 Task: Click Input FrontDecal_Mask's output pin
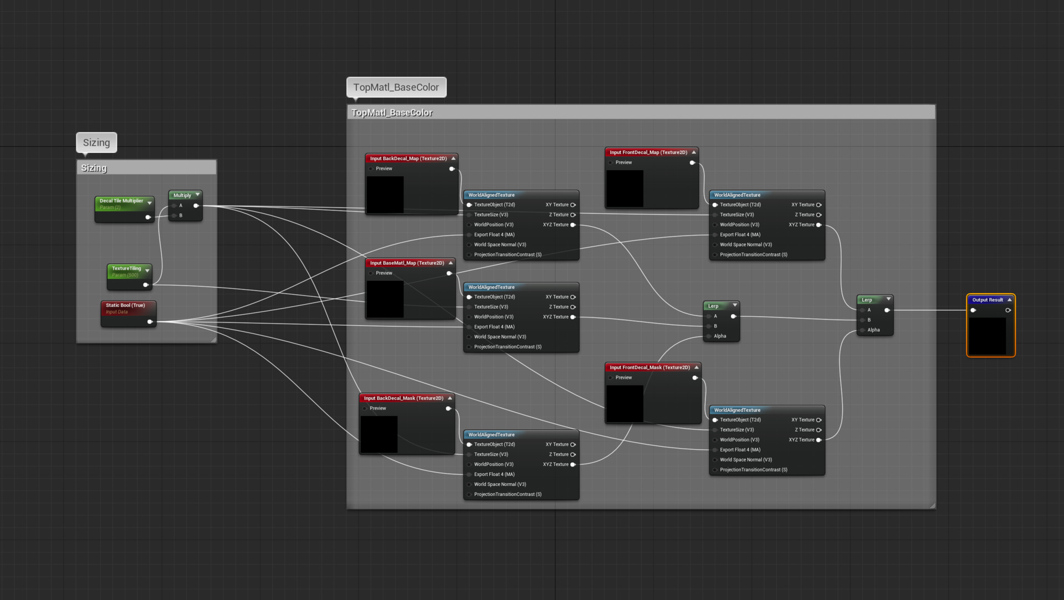(x=694, y=378)
